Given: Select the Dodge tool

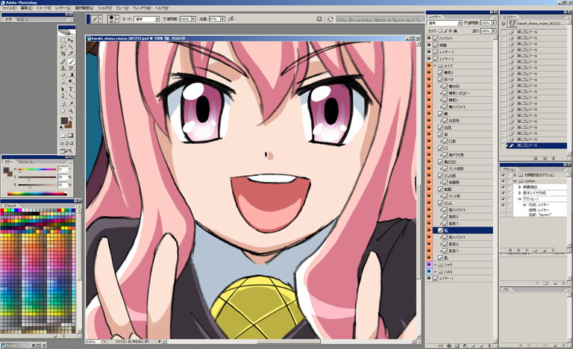Looking at the screenshot, I should point(71,81).
